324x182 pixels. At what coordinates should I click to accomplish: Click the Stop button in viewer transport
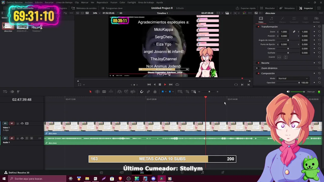tap(160, 84)
